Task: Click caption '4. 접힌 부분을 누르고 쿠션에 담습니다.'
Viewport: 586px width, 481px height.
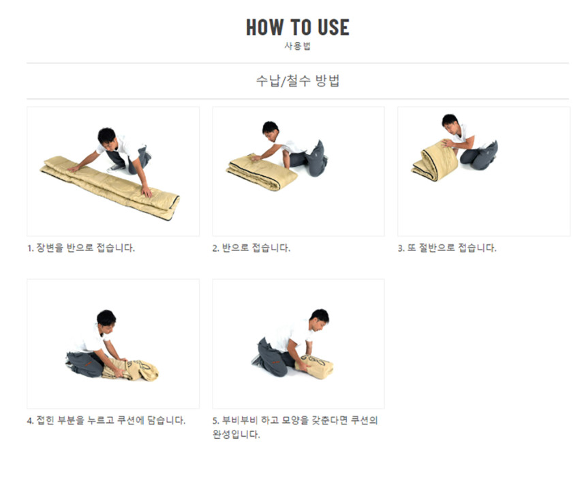Action: pyautogui.click(x=106, y=420)
